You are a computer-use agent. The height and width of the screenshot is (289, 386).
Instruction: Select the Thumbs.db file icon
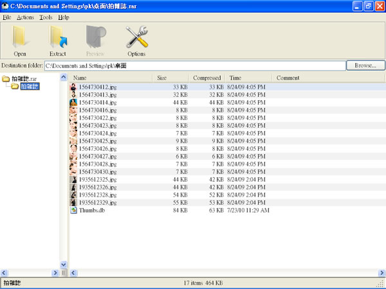[x=73, y=210]
